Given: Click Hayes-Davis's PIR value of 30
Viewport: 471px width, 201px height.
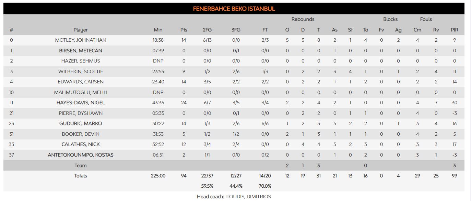Looking at the screenshot, I should coord(455,103).
